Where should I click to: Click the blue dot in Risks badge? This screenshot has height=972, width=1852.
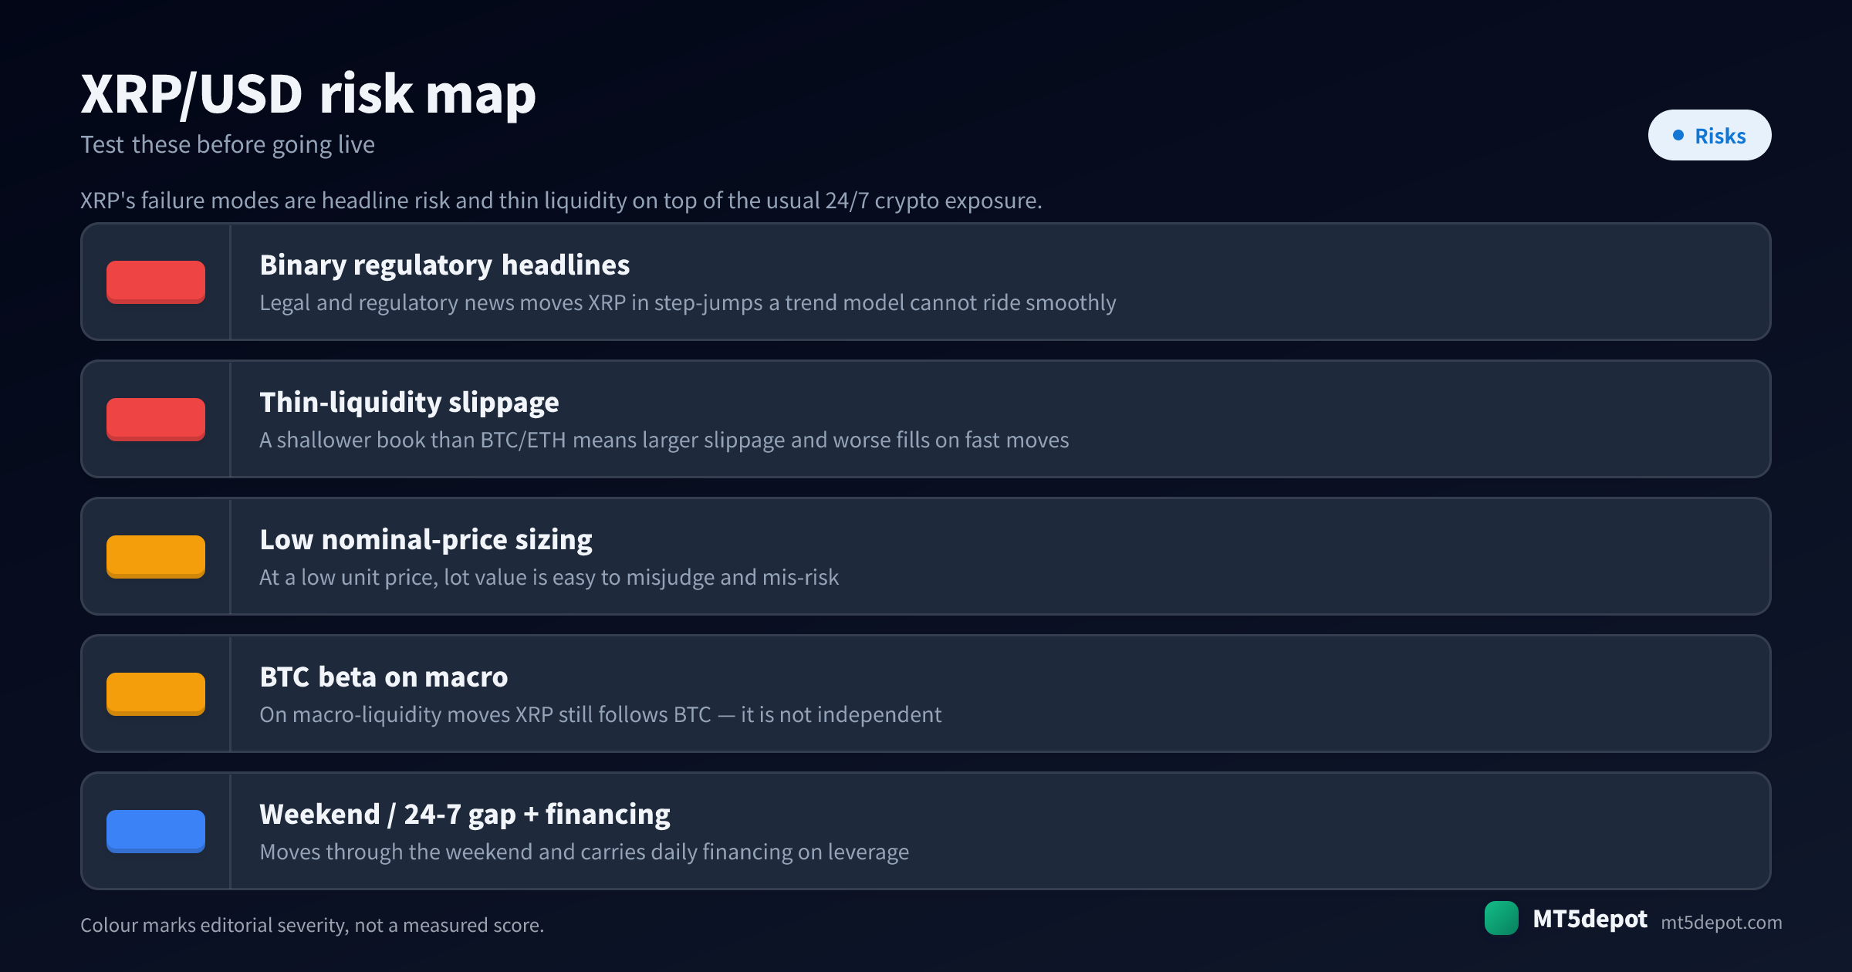1678,136
